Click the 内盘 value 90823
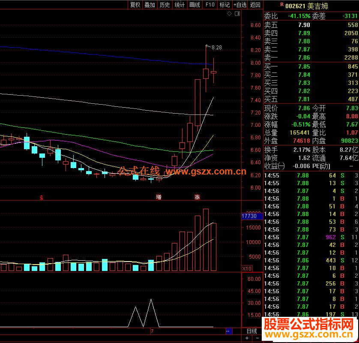359x343 pixels. pyautogui.click(x=350, y=141)
